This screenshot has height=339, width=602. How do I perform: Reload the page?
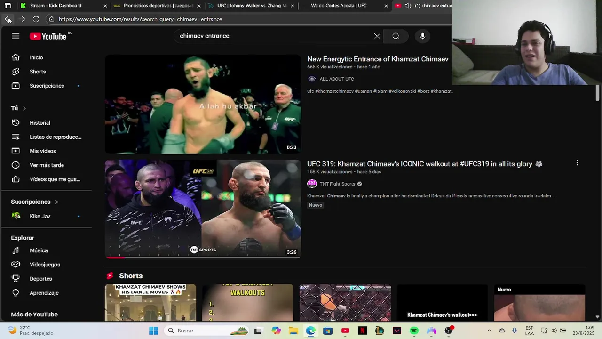coord(36,19)
